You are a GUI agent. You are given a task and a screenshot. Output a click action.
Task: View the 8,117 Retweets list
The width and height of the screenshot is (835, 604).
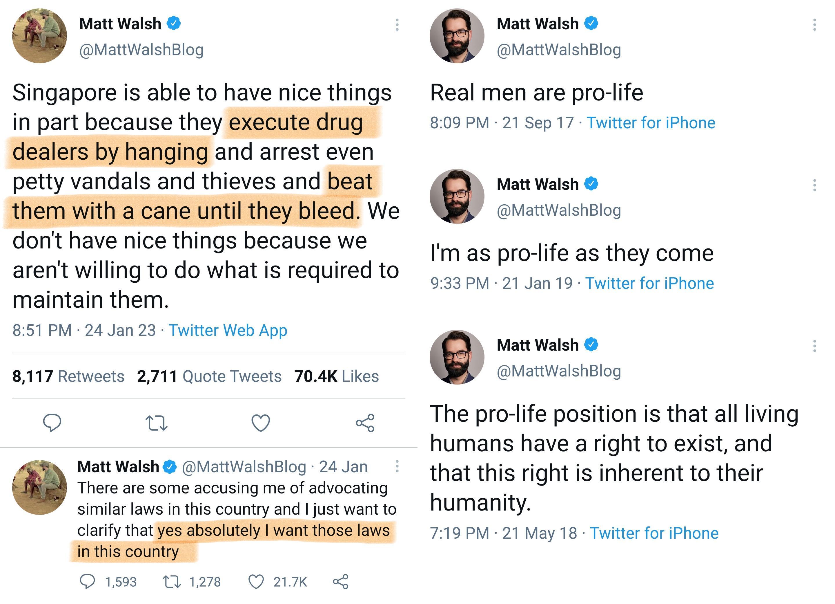(68, 376)
